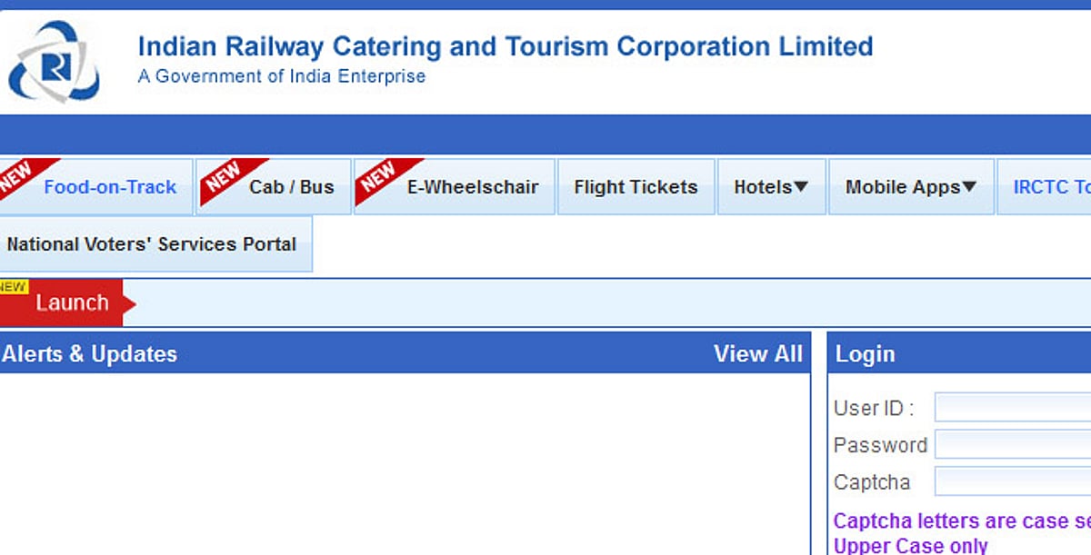Expand the Hotels dropdown arrow
The image size is (1091, 555).
pyautogui.click(x=801, y=187)
